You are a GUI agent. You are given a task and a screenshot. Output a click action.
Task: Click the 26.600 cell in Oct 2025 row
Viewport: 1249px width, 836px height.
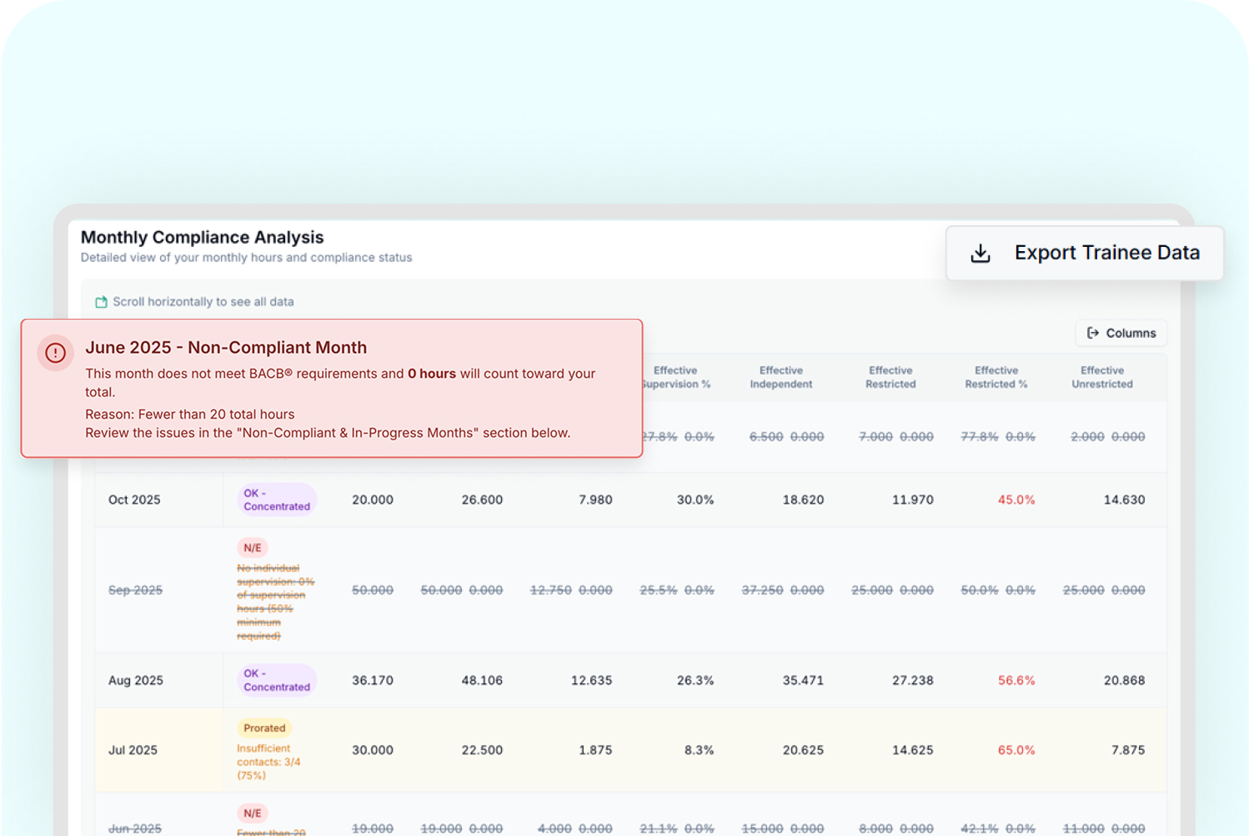point(482,500)
